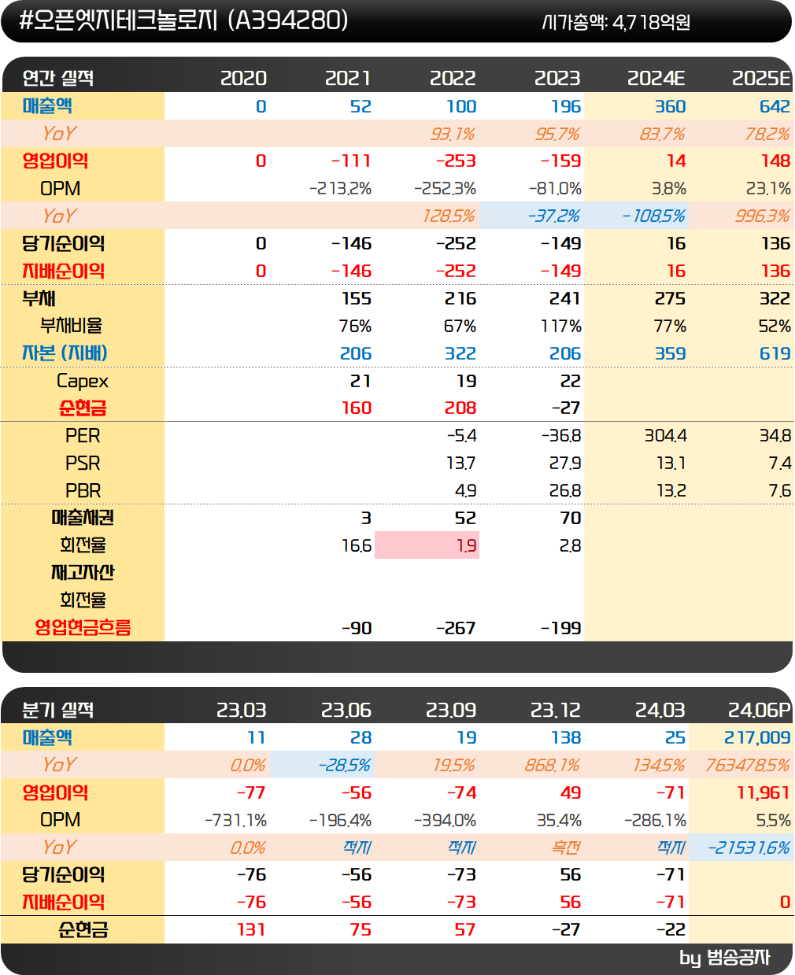Image resolution: width=795 pixels, height=975 pixels.
Task: Click the 부채 value 241
Action: 564,298
